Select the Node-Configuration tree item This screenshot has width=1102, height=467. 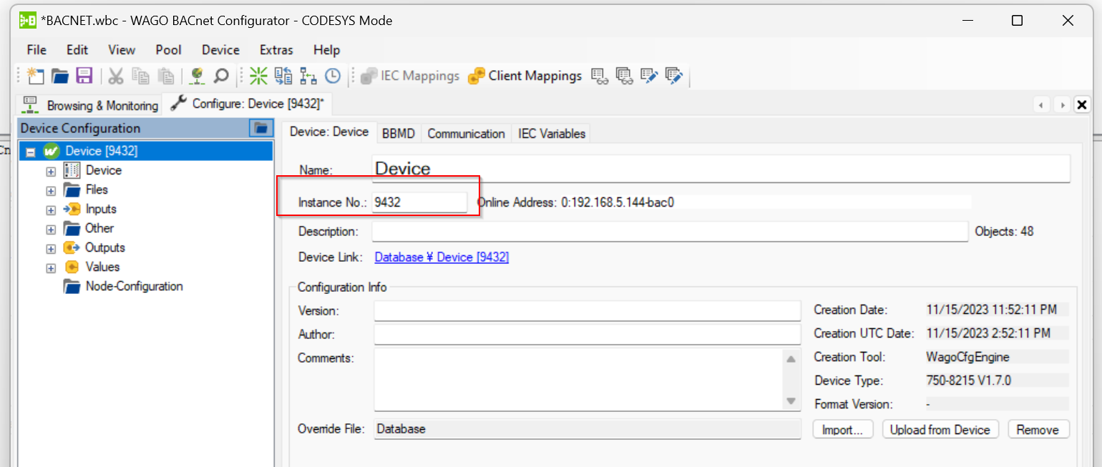[134, 286]
